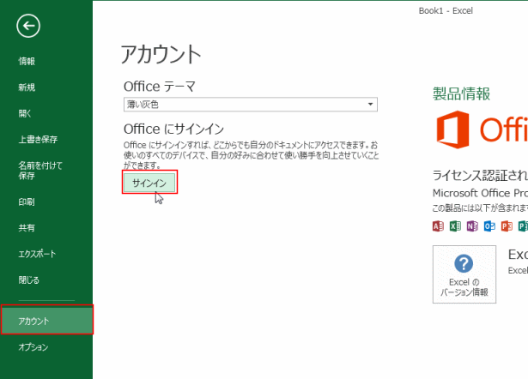Choose 開く from the sidebar
This screenshot has width=528, height=379.
[25, 113]
